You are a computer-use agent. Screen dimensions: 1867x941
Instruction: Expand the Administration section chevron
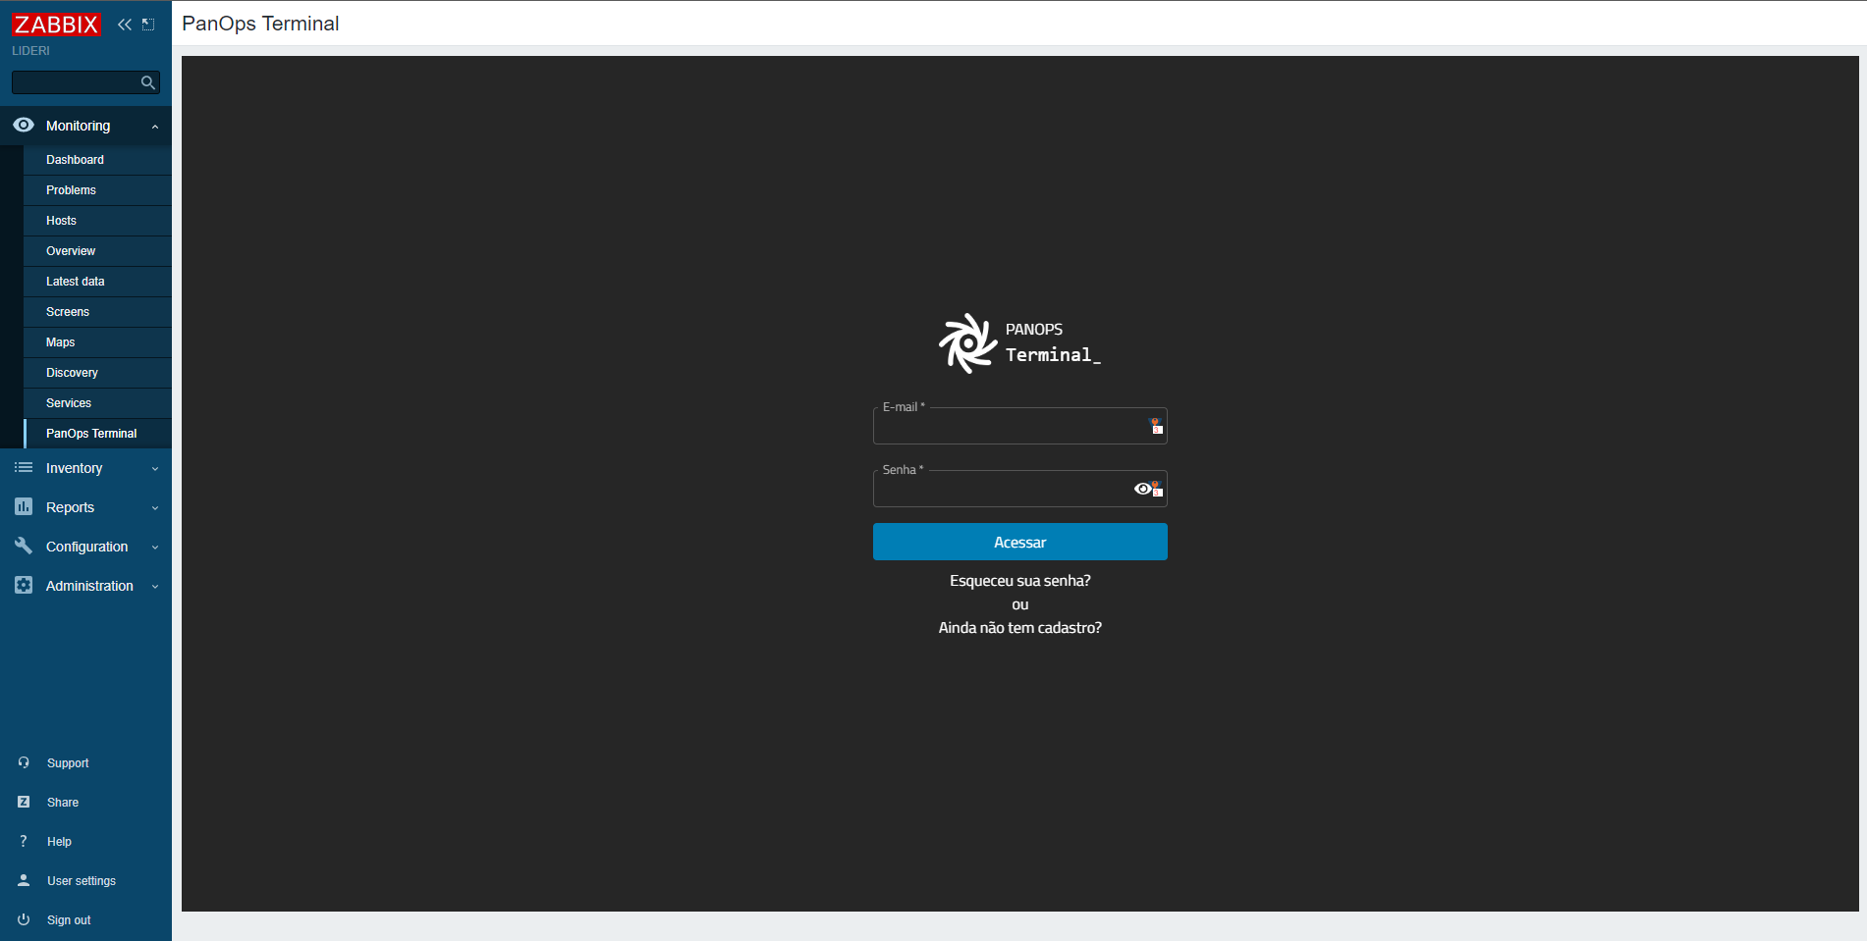[x=155, y=587]
